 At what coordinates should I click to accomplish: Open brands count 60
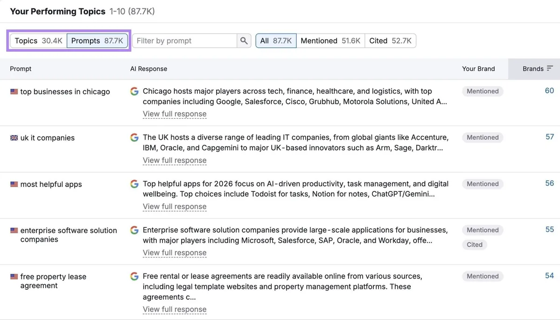(549, 91)
